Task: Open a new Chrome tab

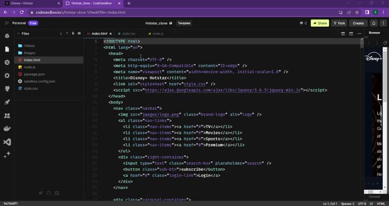Action: click(x=129, y=3)
